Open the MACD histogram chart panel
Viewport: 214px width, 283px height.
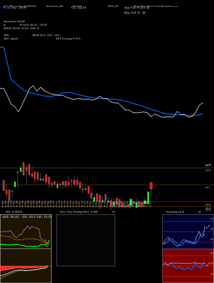click(x=26, y=266)
